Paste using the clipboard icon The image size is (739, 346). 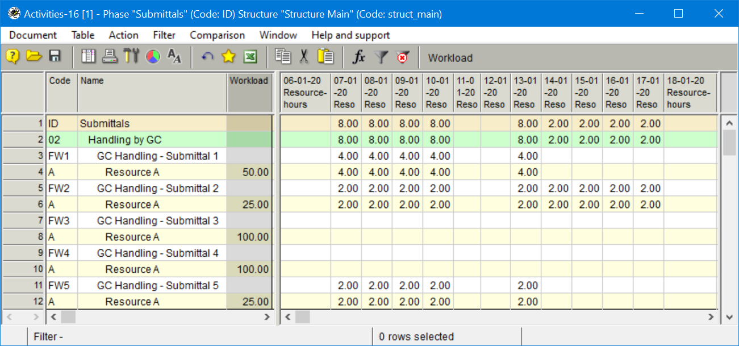[x=325, y=56]
